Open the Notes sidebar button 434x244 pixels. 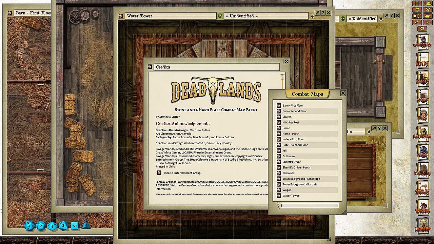point(422,60)
